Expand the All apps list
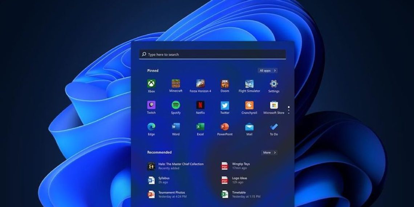Image resolution: width=414 pixels, height=207 pixels. point(268,70)
